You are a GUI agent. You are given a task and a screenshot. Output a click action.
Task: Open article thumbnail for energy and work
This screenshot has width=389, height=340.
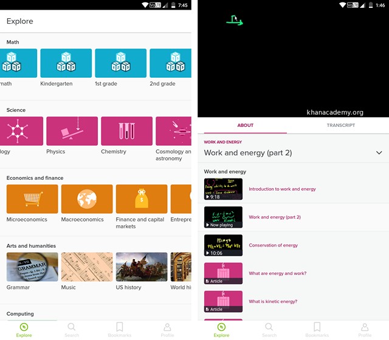point(223,273)
